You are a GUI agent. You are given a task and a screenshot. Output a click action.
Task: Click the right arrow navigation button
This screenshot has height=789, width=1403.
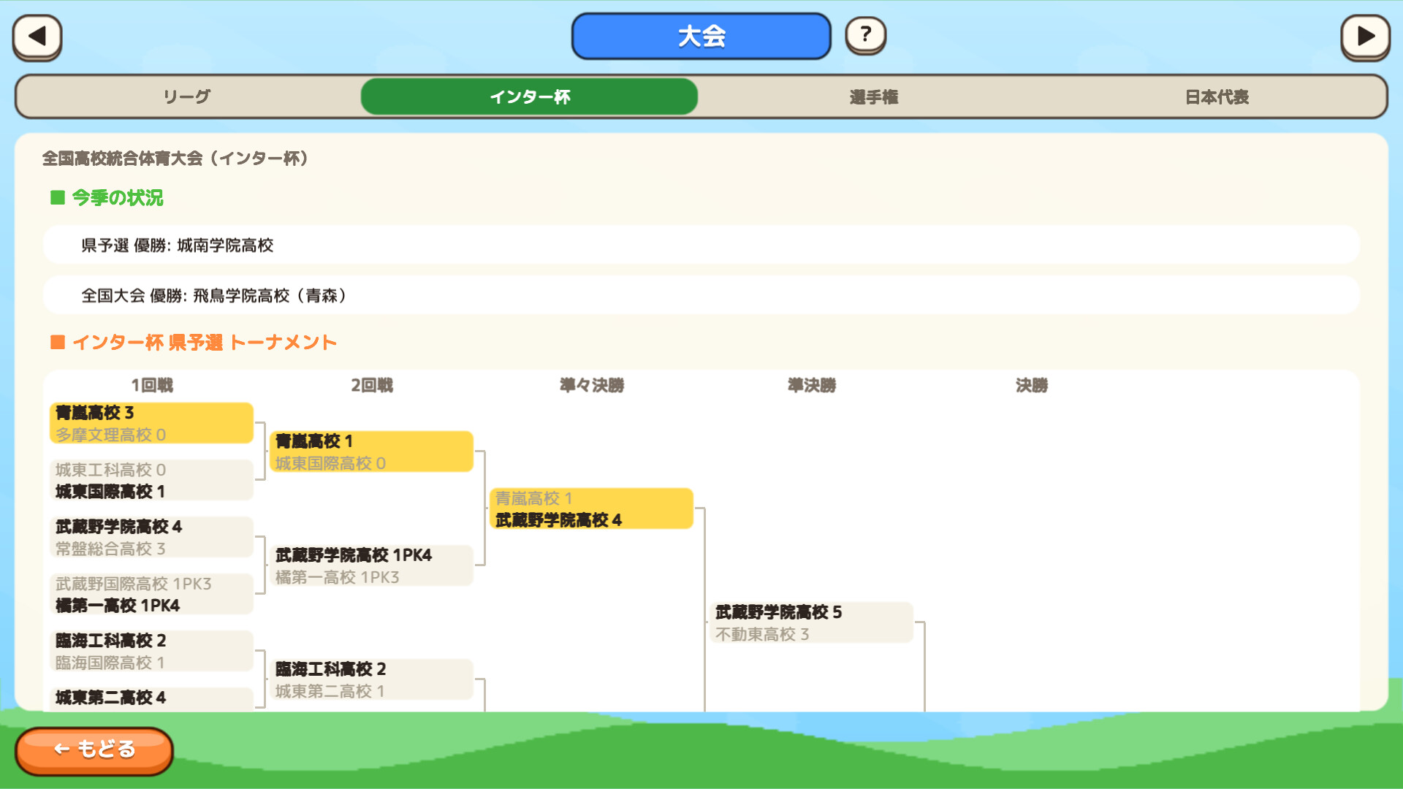click(x=1365, y=37)
